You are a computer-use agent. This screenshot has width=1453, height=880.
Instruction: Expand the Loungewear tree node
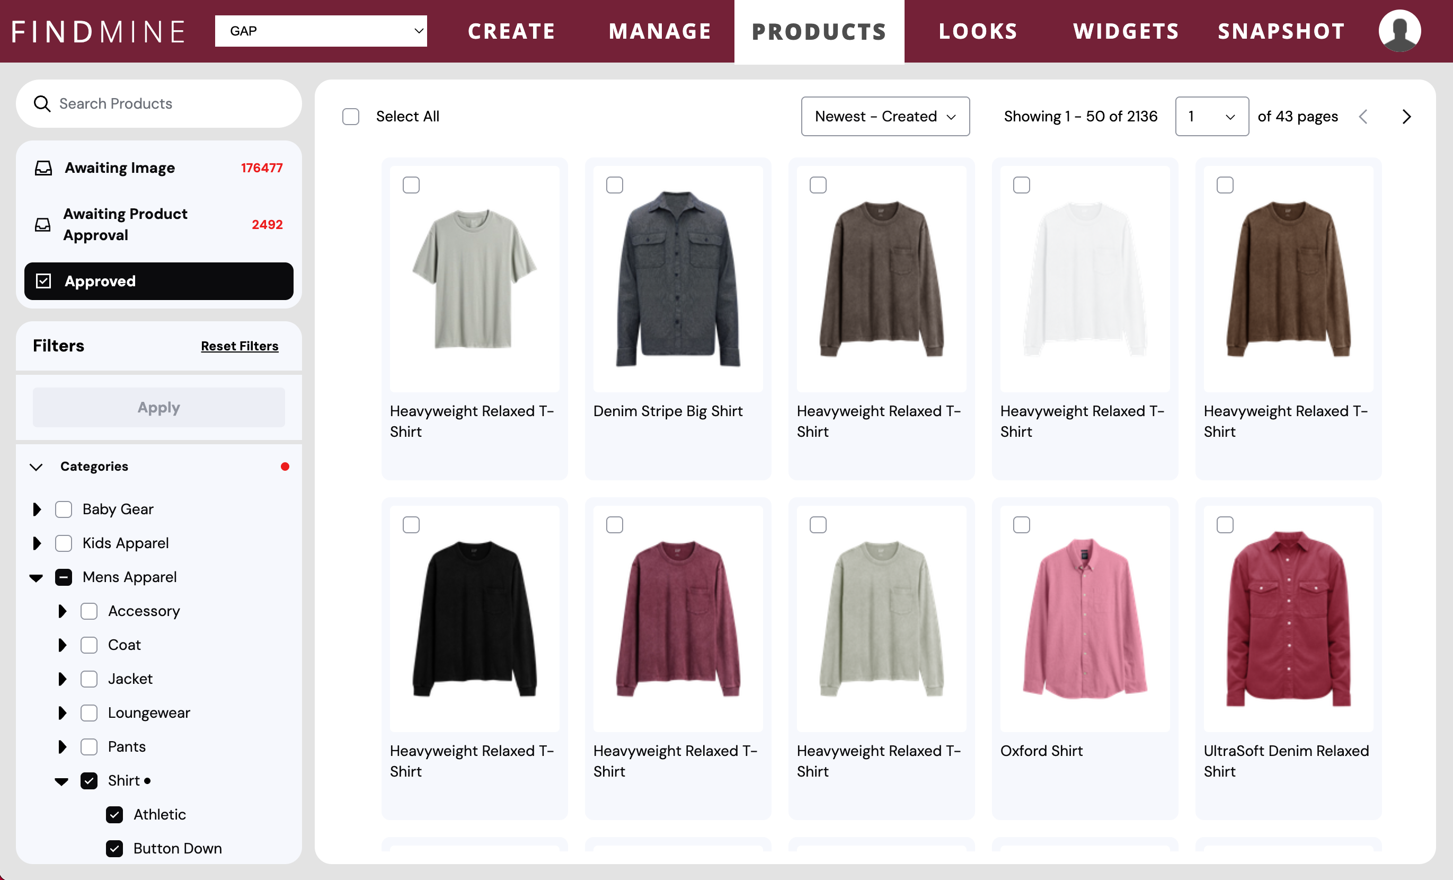(x=63, y=712)
